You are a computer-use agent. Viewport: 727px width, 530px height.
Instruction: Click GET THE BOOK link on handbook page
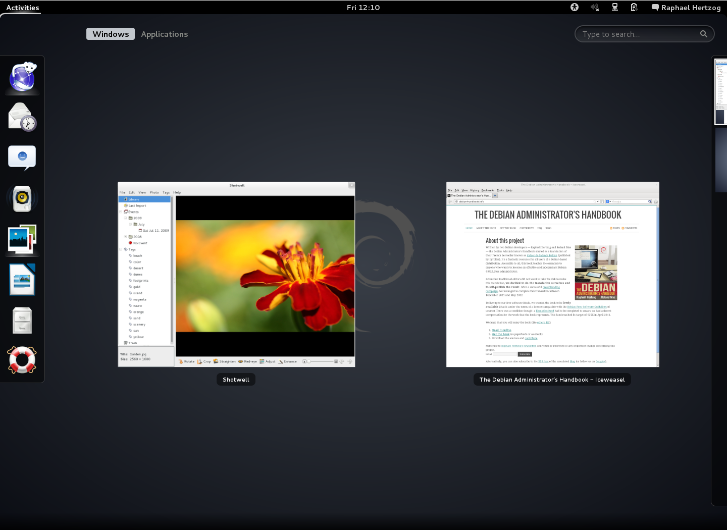(x=508, y=228)
